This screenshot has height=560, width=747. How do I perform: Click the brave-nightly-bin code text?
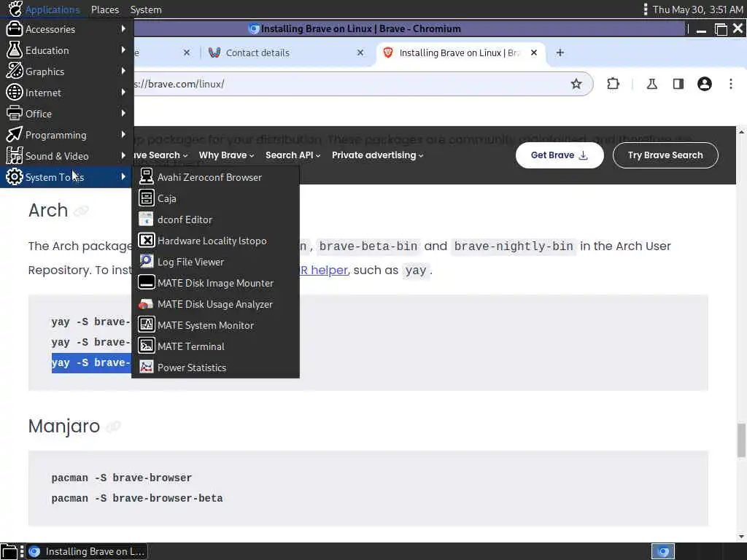514,246
